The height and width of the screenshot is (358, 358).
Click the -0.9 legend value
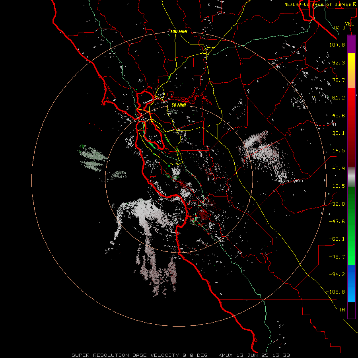point(339,169)
